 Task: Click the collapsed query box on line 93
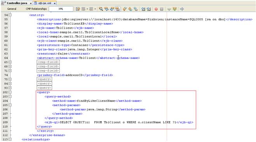(x=44, y=88)
